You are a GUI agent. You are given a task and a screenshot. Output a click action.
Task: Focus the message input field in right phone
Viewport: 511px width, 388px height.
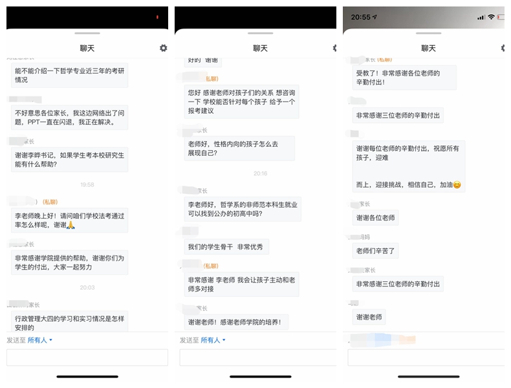coord(426,358)
